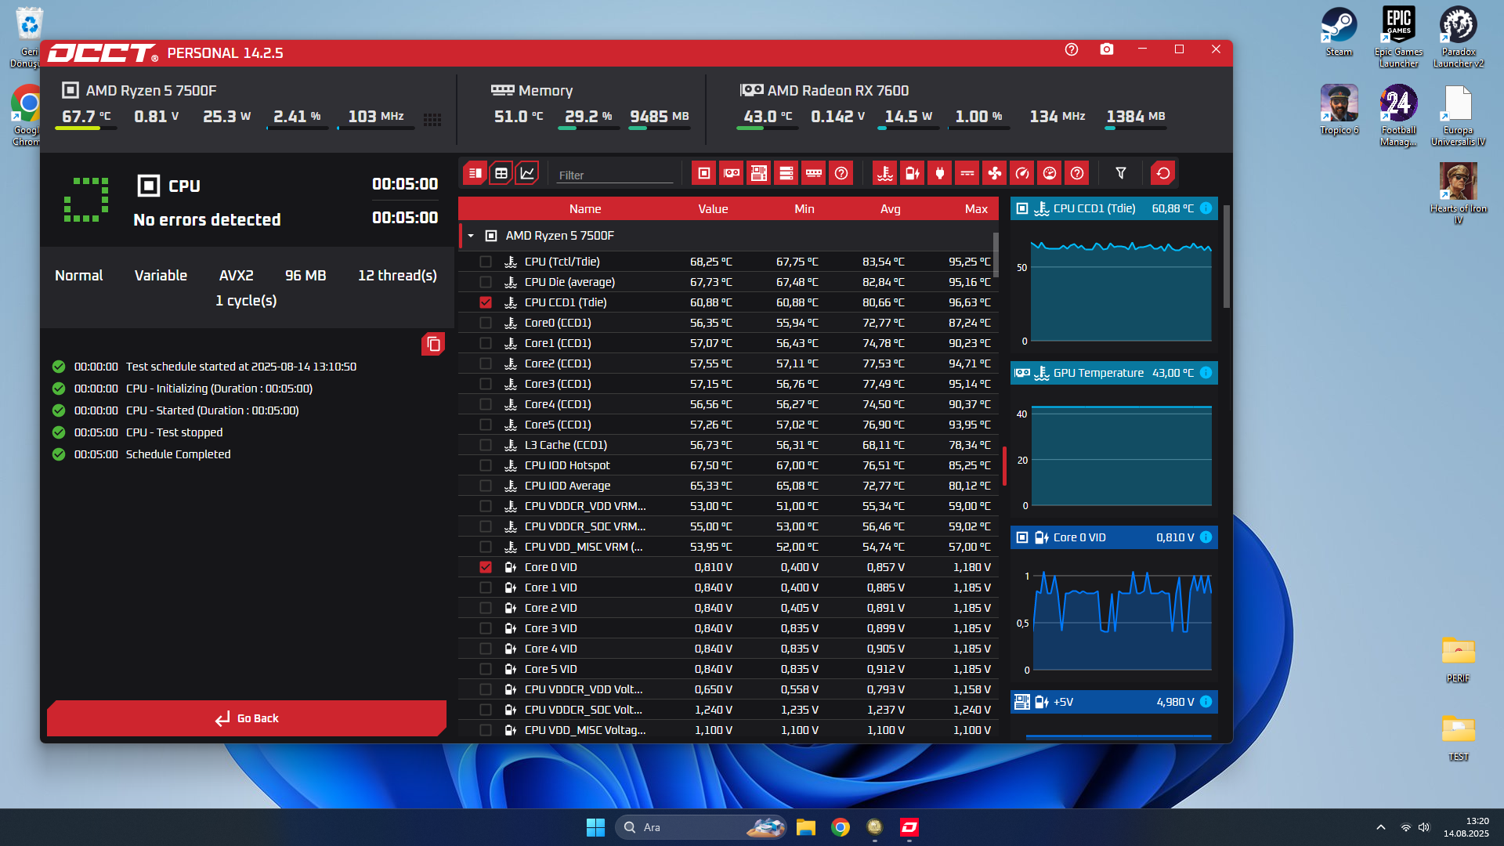Check the L3 Cache (CCD1) checkbox

click(x=486, y=445)
